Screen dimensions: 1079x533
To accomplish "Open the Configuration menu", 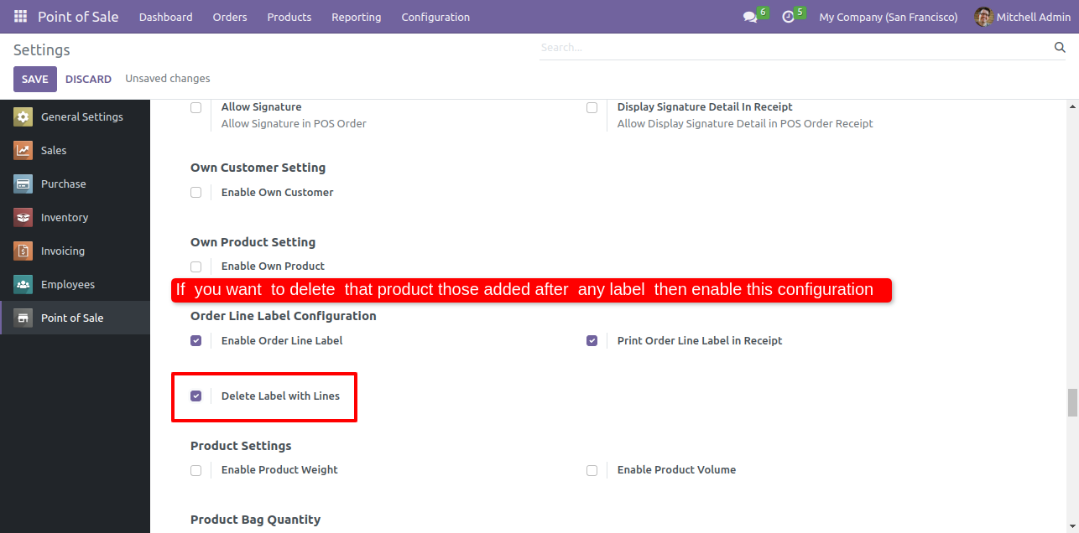I will coord(435,17).
